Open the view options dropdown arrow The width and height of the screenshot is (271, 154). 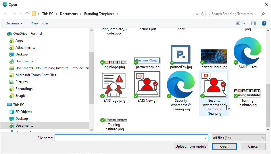(x=244, y=23)
